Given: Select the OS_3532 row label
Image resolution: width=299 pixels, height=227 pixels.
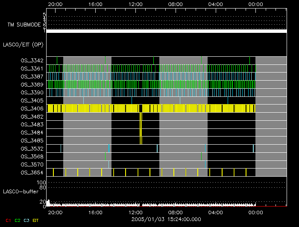Looking at the screenshot, I should pyautogui.click(x=32, y=148).
